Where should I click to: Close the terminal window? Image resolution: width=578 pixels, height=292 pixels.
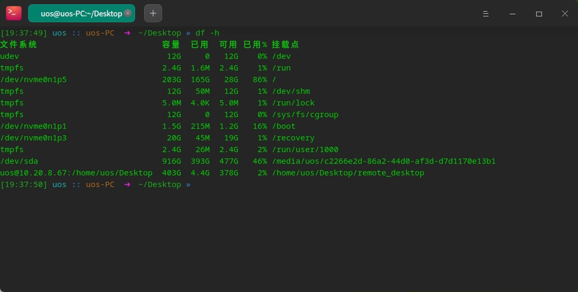tap(565, 14)
